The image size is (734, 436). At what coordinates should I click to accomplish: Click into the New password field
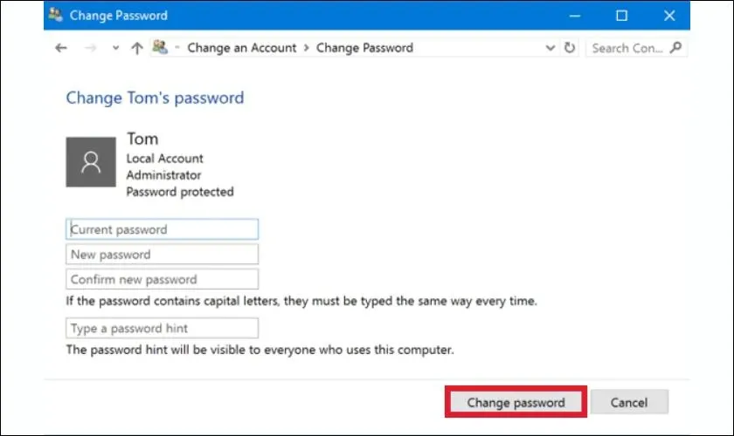tap(163, 255)
